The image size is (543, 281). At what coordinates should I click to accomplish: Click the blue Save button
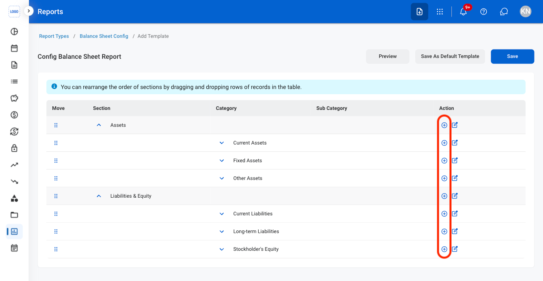[x=512, y=56]
